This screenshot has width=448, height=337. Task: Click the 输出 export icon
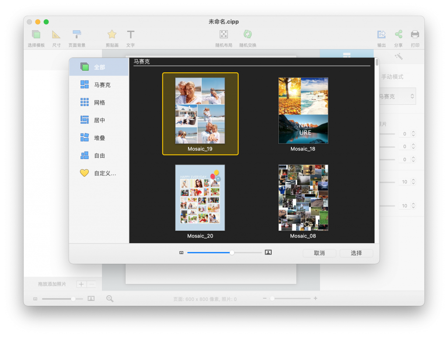point(381,34)
